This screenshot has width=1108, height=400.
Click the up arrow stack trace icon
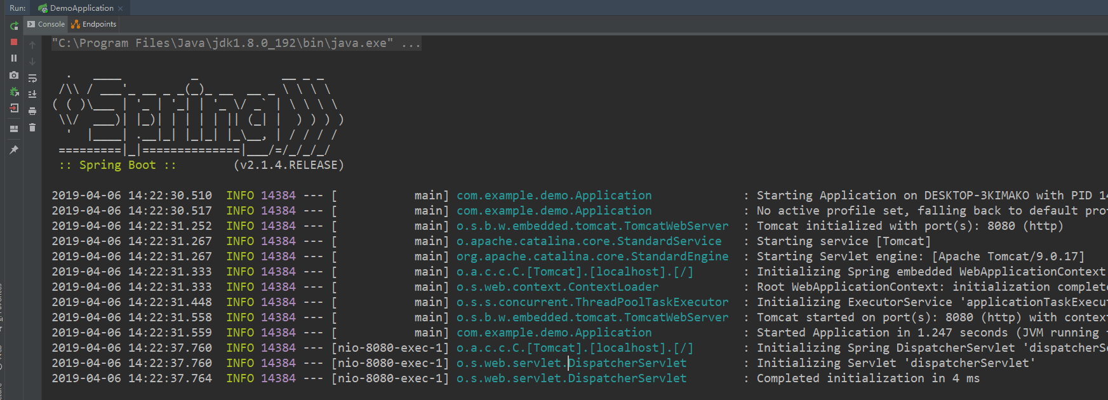coord(32,45)
